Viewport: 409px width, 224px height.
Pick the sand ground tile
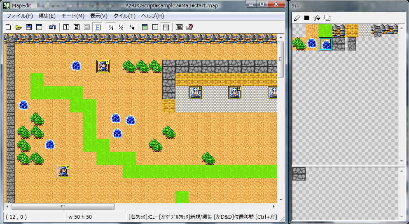pyautogui.click(x=312, y=31)
